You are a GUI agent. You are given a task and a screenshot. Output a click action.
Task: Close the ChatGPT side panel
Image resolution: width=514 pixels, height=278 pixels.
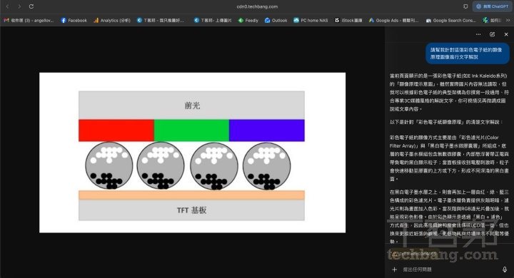pyautogui.click(x=506, y=34)
